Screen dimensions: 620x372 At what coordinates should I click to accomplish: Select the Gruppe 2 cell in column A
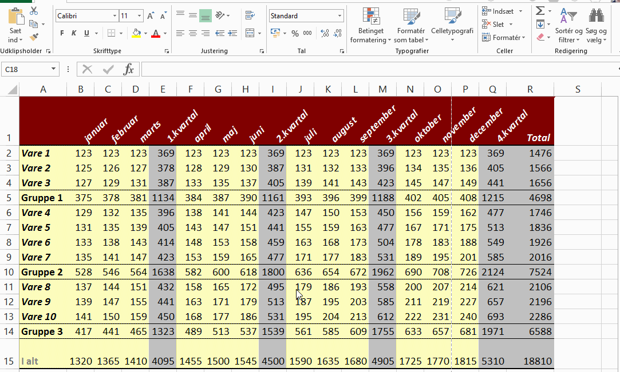click(x=42, y=272)
